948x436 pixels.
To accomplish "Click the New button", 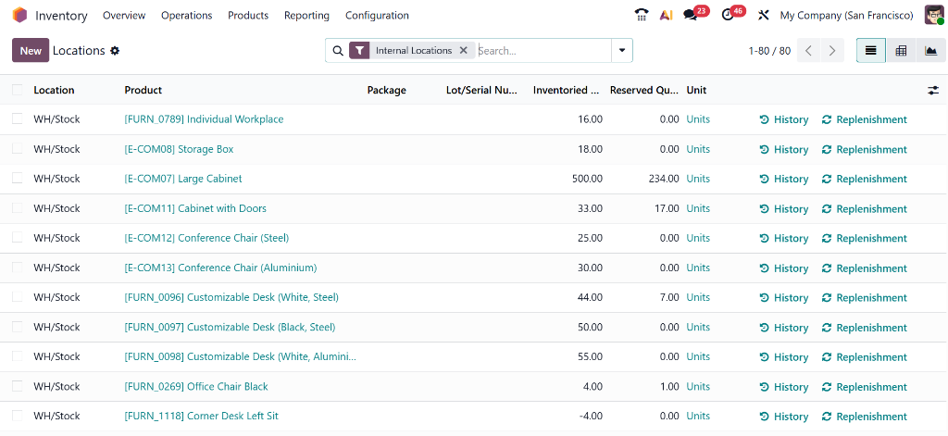I will (x=31, y=51).
